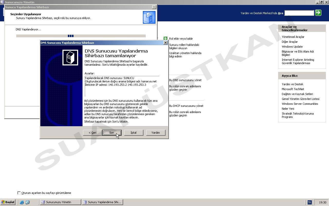This screenshot has height=206, width=329.
Task: Open Sunucu rolleri hakkındaki bilgileri okuyun
Action: pos(184,46)
